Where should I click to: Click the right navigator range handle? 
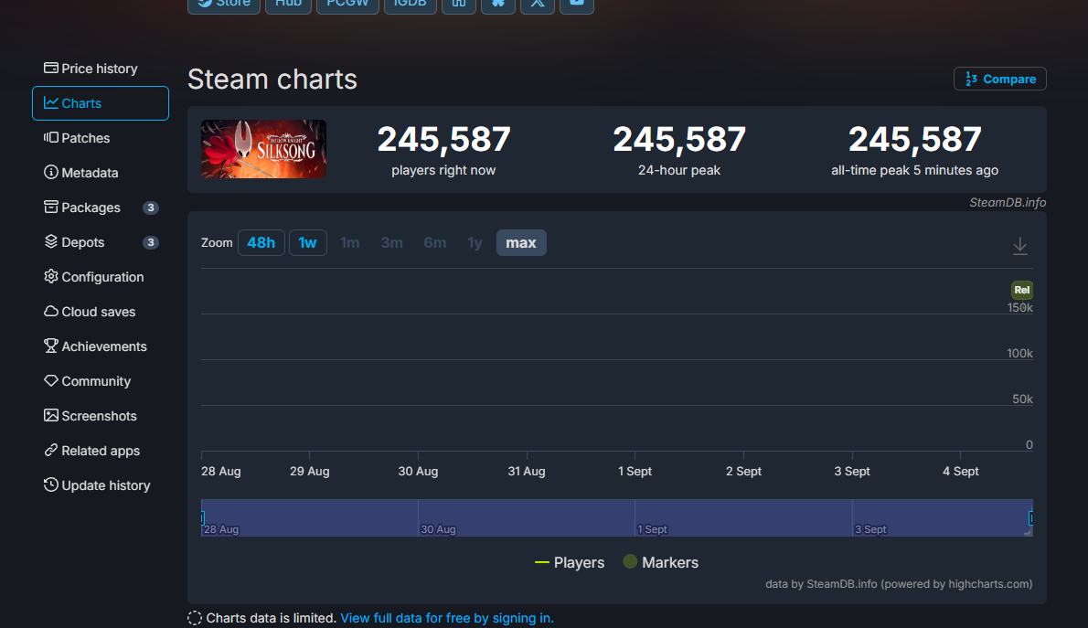(1031, 517)
